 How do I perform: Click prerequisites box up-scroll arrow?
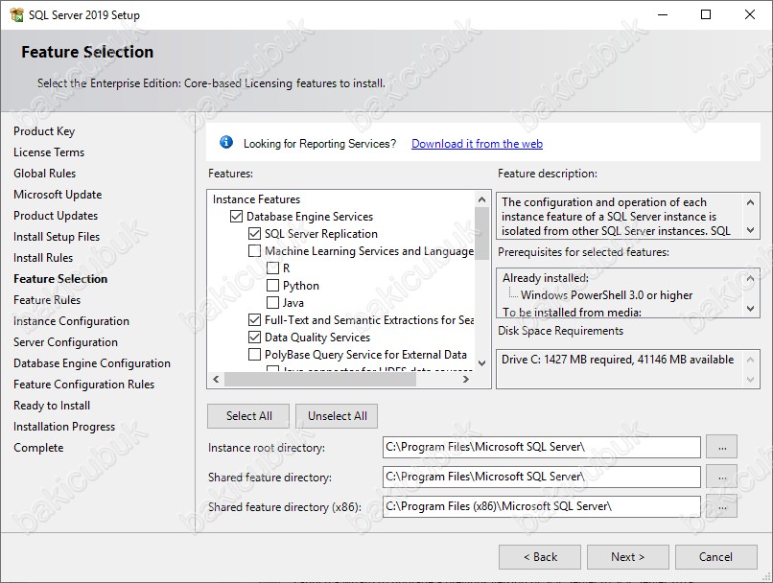pyautogui.click(x=750, y=278)
